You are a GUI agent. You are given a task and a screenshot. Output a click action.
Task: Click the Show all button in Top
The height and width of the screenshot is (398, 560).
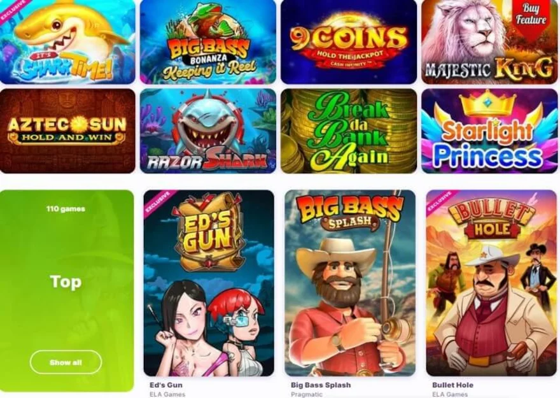66,362
